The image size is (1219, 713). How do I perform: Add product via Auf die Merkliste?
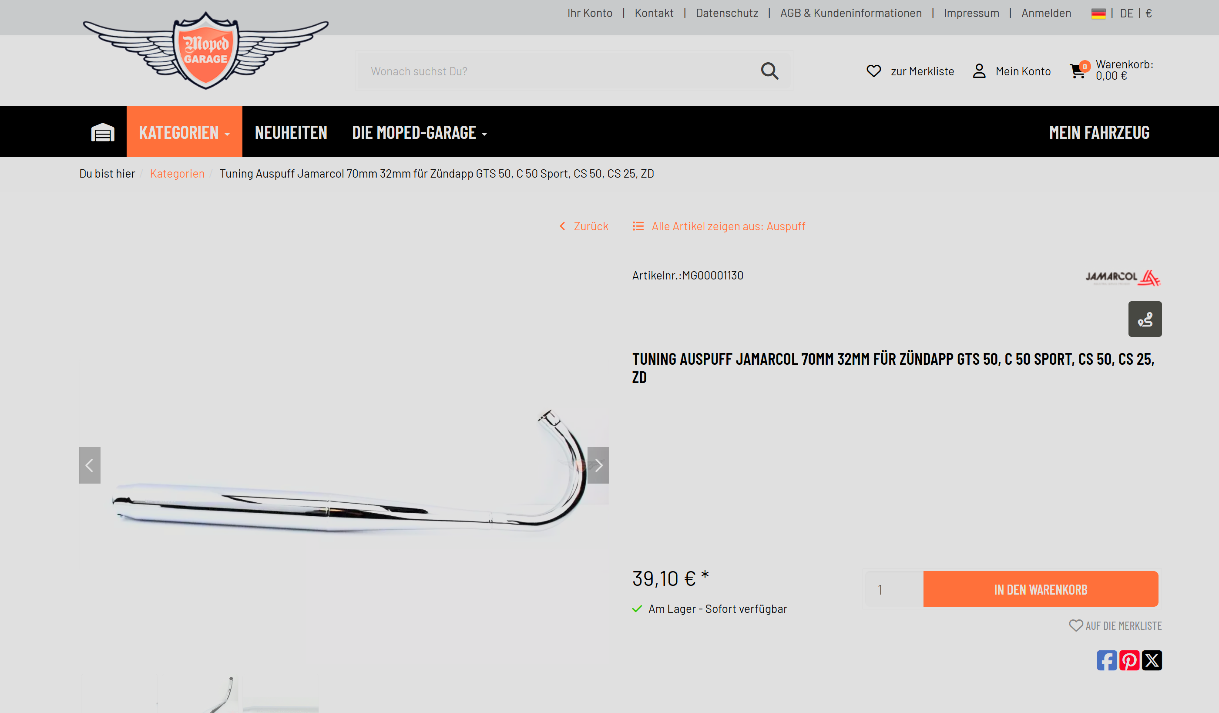(x=1115, y=626)
